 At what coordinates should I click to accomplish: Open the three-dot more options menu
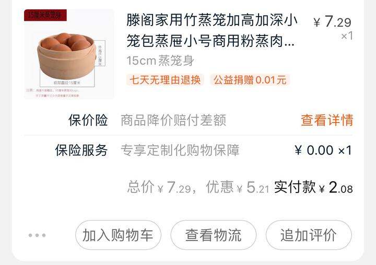click(37, 235)
